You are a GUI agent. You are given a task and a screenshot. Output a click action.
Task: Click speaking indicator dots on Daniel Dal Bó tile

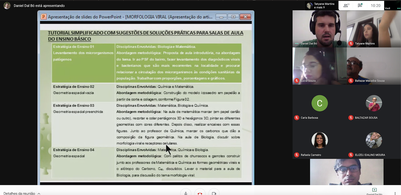pyautogui.click(x=297, y=43)
